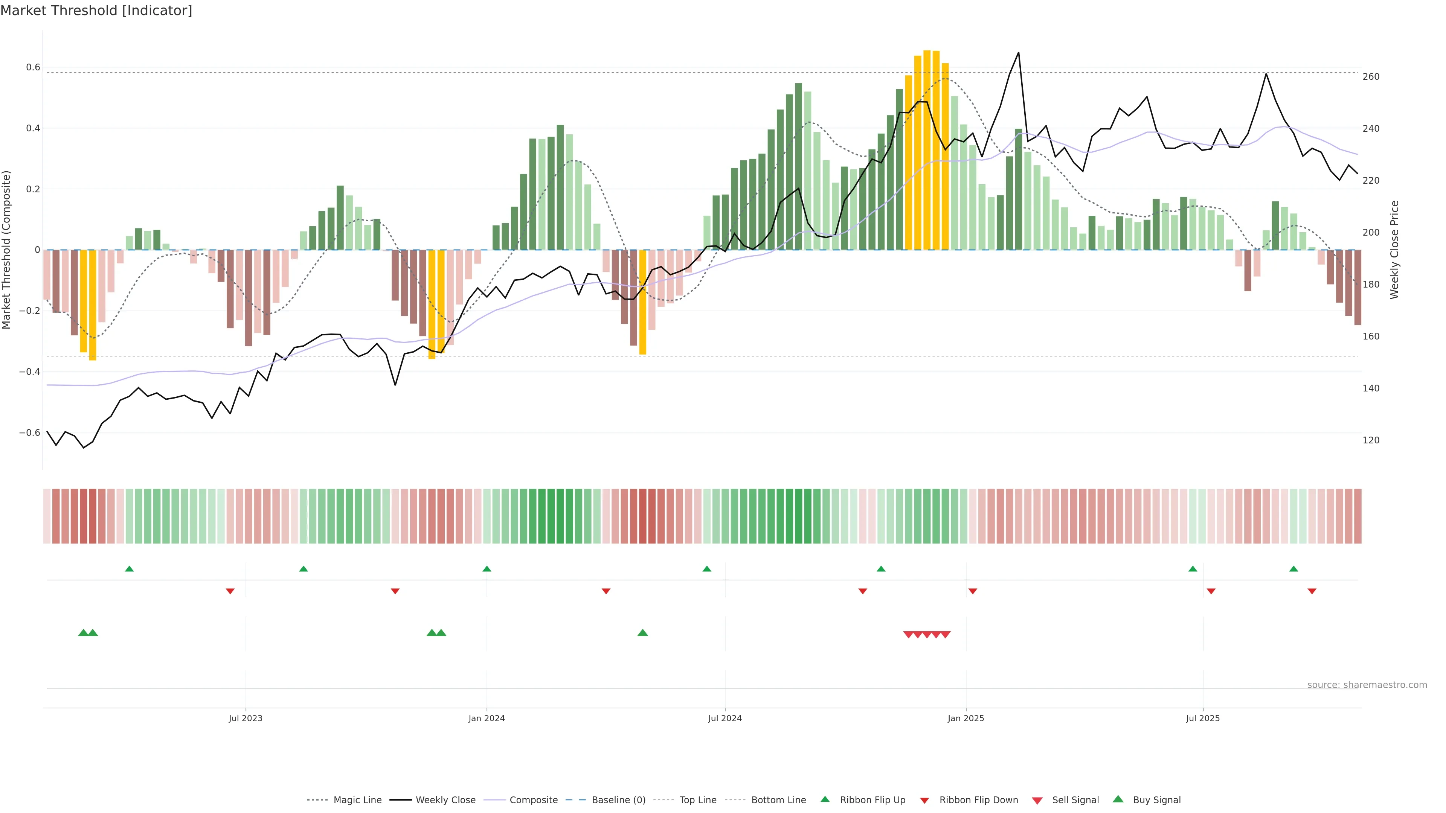
Task: Toggle the Baseline (0) legend entry
Action: point(619,800)
